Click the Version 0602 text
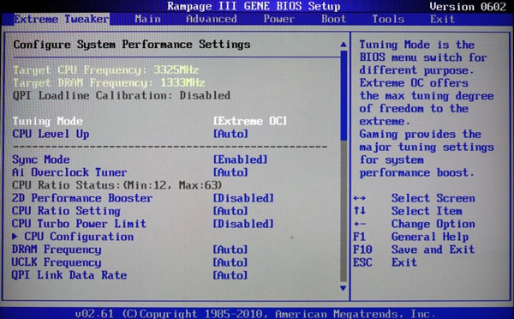The width and height of the screenshot is (514, 319). point(468,7)
